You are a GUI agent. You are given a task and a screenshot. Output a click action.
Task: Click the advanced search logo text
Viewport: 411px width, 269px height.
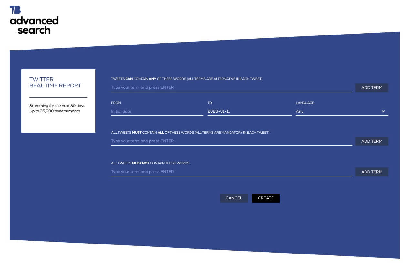(34, 25)
